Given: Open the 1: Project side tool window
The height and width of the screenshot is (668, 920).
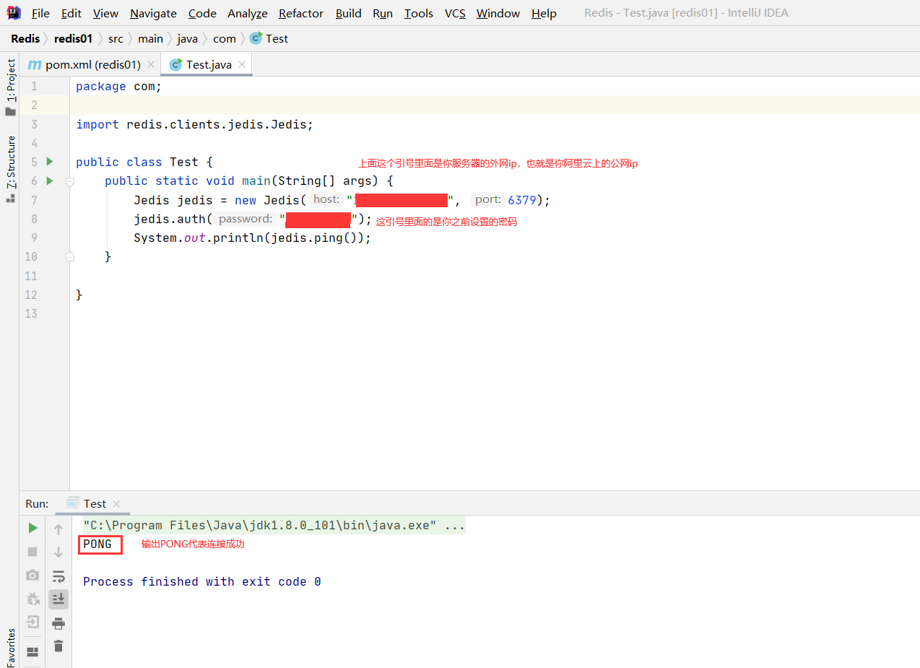Looking at the screenshot, I should click(11, 80).
